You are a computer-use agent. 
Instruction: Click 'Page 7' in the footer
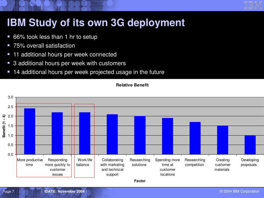[x=9, y=192]
